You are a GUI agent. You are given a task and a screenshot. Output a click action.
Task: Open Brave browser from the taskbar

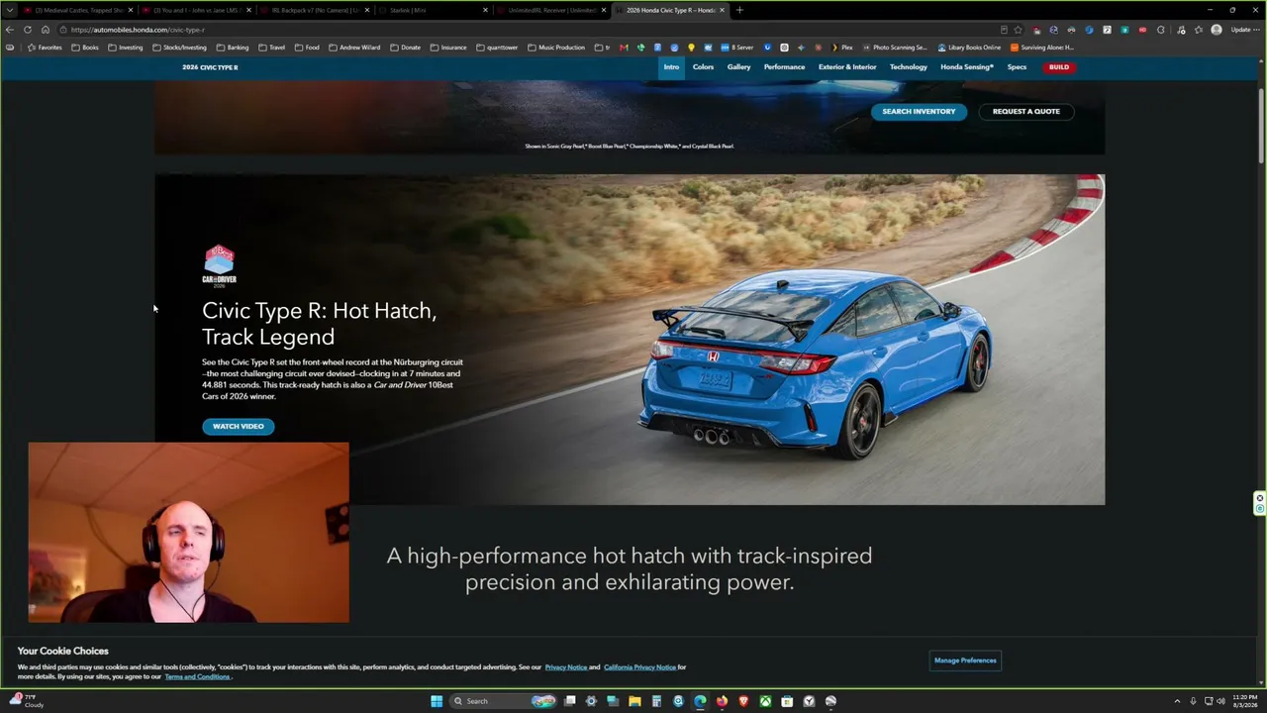coord(743,701)
